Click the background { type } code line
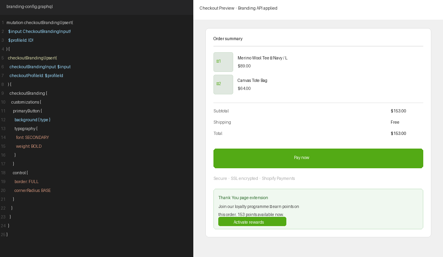 [33, 120]
